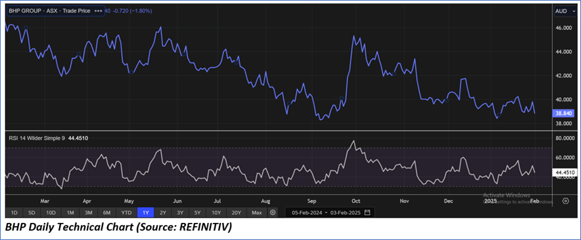Click the 46.000 price axis label
This screenshot has height=240, width=581.
point(564,28)
